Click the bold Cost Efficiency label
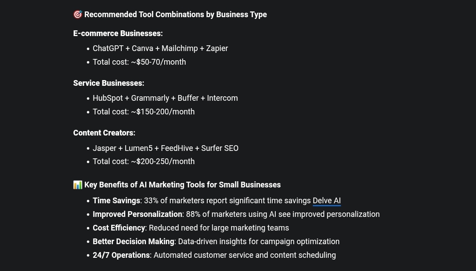The width and height of the screenshot is (476, 271). [x=119, y=228]
